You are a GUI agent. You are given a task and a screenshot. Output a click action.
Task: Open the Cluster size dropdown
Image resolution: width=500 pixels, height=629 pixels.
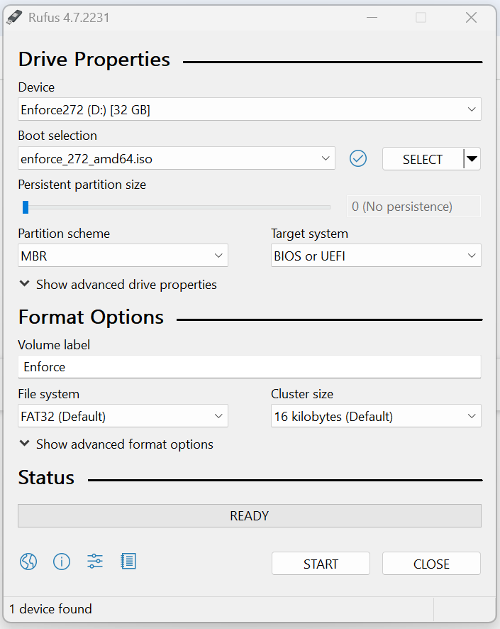(376, 416)
